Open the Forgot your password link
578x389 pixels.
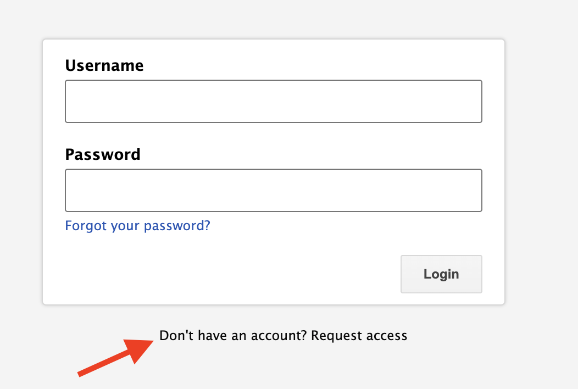pos(137,225)
